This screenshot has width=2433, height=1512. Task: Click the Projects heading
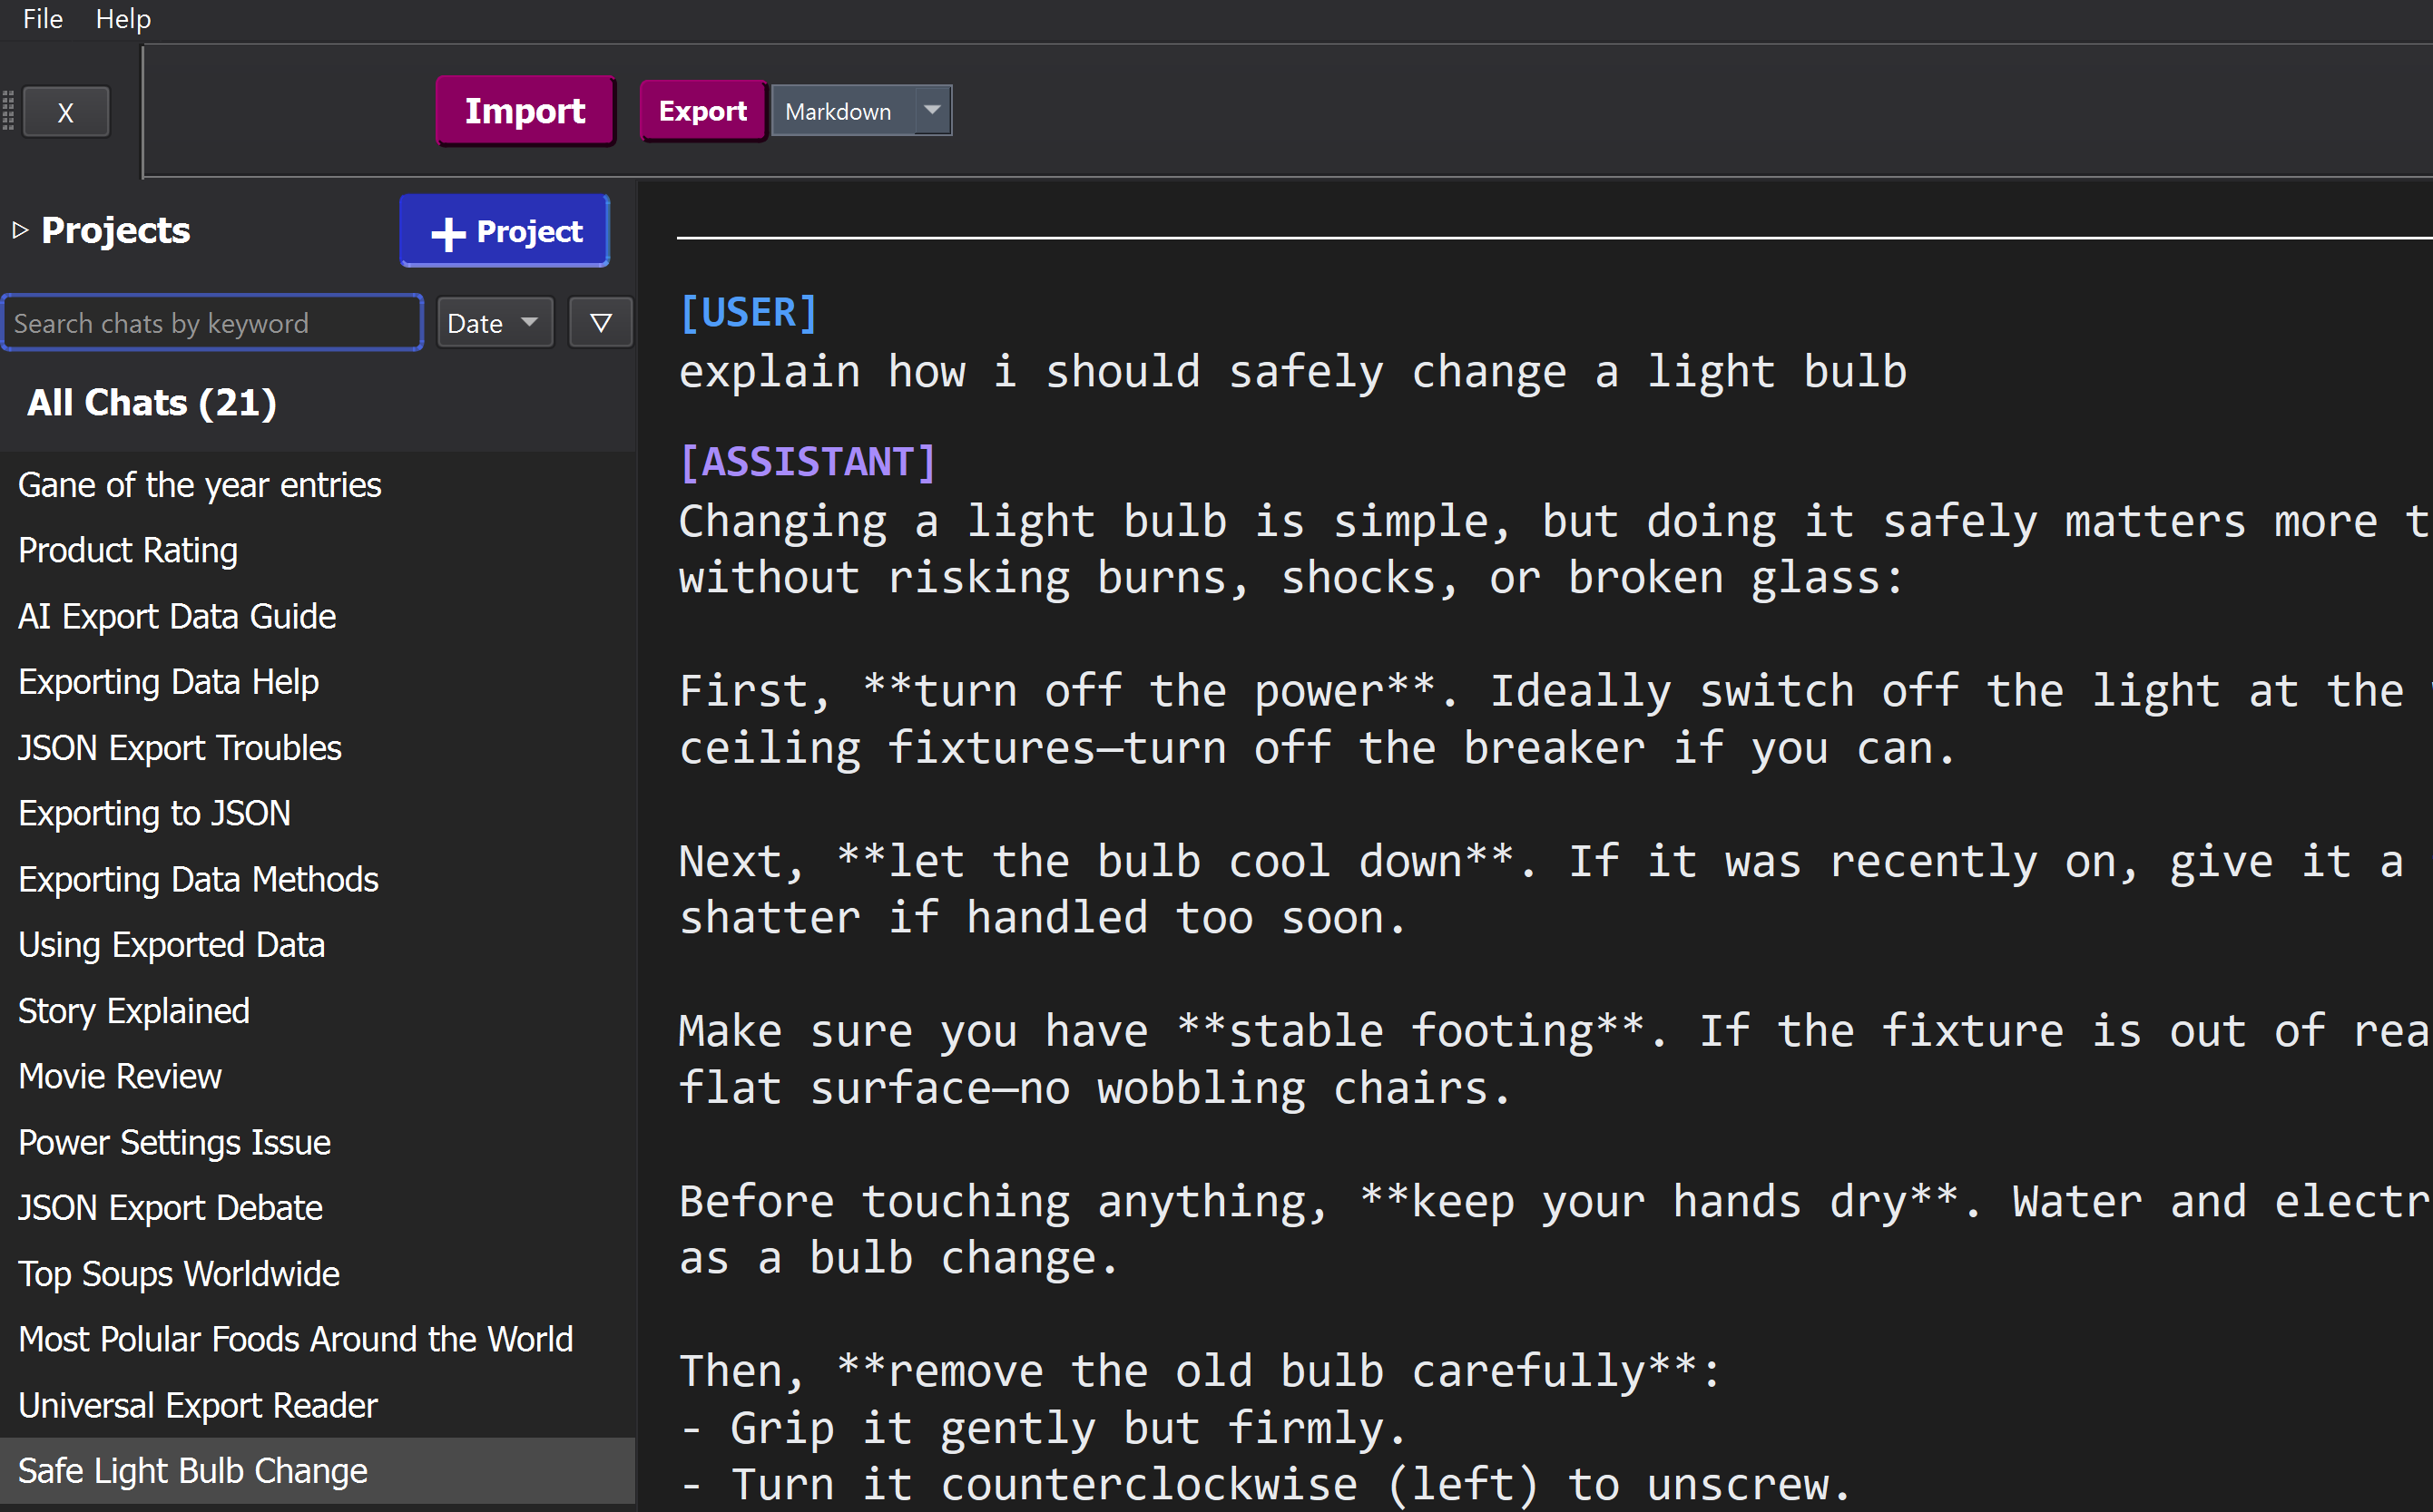[116, 230]
